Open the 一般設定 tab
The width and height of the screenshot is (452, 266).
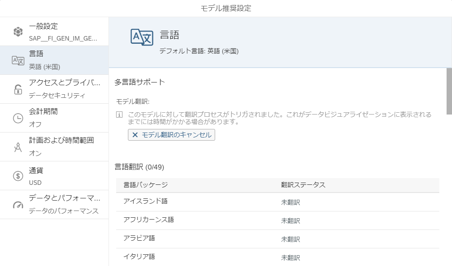[x=62, y=32]
